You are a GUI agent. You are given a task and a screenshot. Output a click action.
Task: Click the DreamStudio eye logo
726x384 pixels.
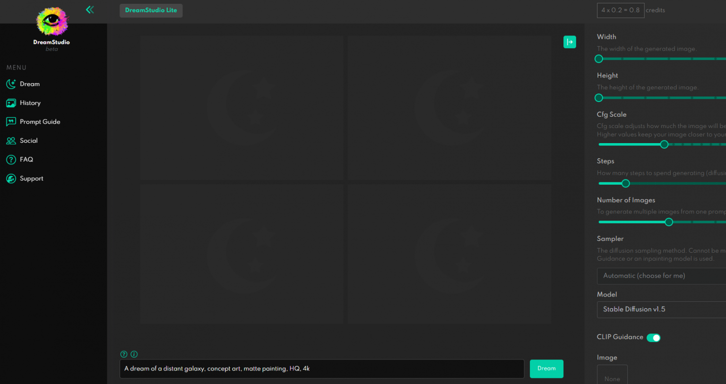click(52, 21)
